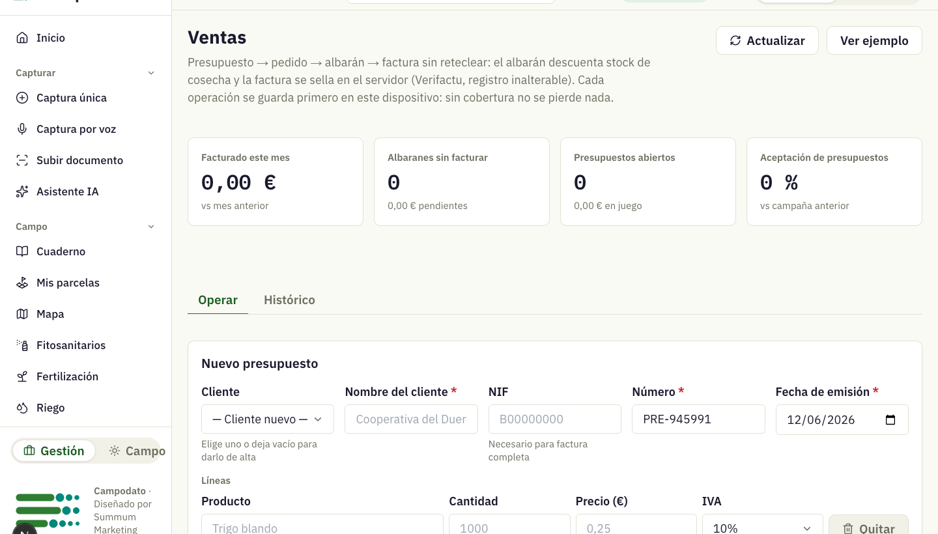Focus the Nombre del cliente field
The width and height of the screenshot is (938, 534).
pyautogui.click(x=411, y=419)
